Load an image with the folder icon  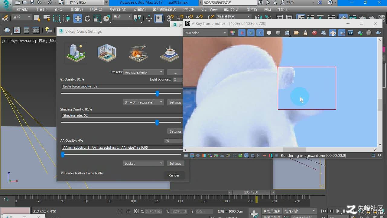click(296, 33)
